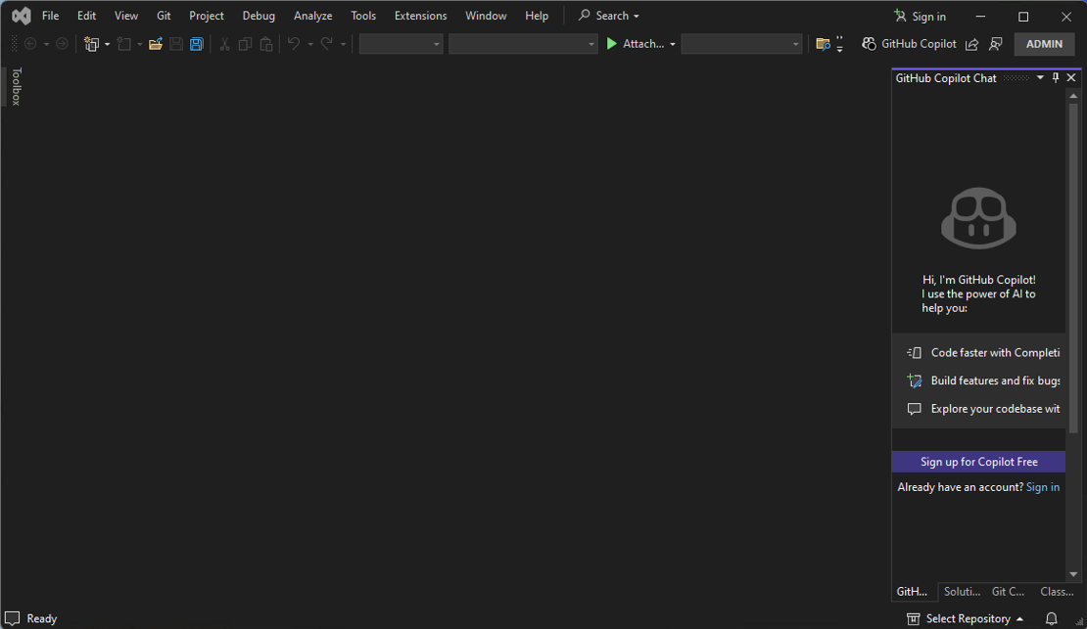Click the ADMIN button
The width and height of the screenshot is (1087, 629).
(x=1044, y=44)
